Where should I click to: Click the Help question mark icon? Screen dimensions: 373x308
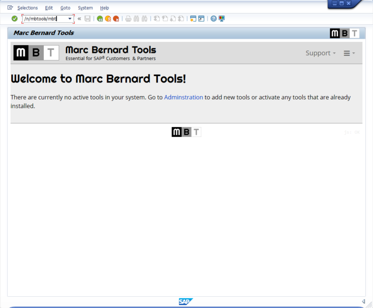(x=214, y=19)
